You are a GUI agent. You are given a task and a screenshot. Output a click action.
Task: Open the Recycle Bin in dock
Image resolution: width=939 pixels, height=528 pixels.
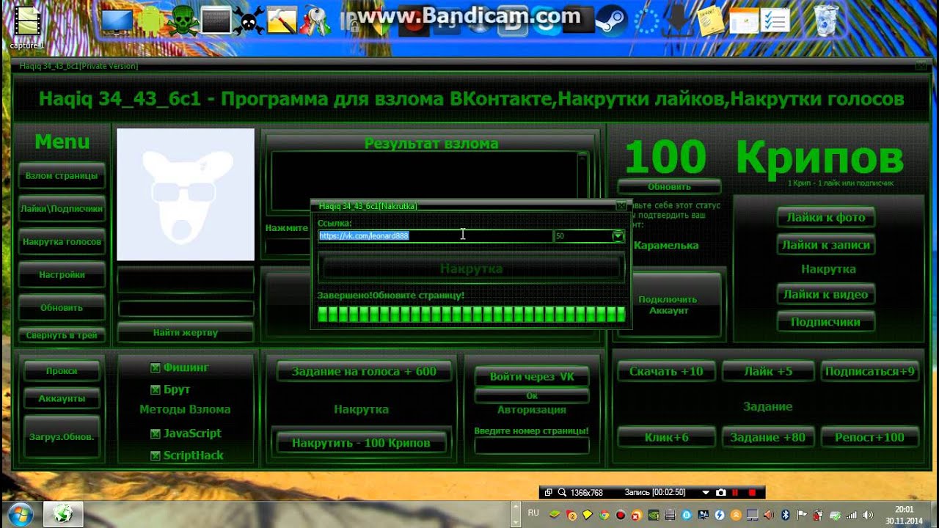coord(827,21)
